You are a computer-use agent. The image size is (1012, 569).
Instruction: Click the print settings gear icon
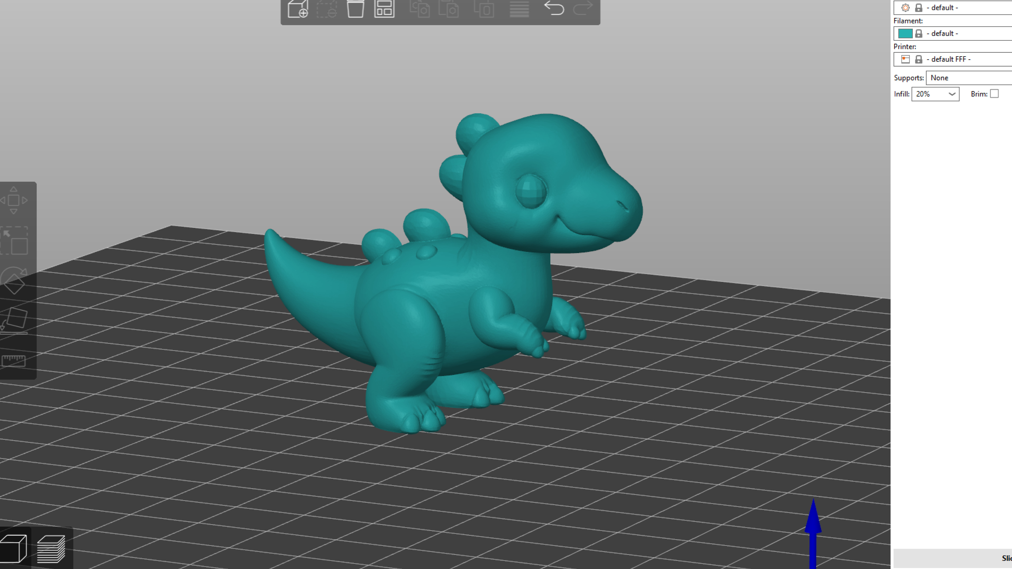coord(905,7)
